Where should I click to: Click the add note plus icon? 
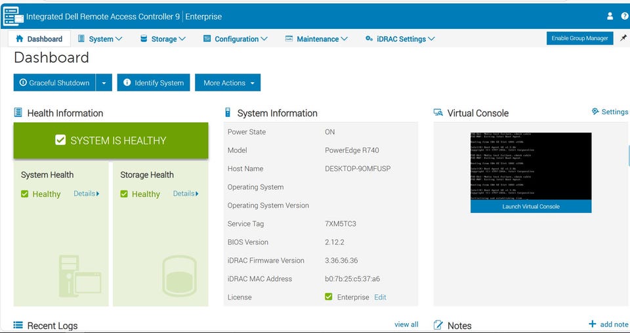593,324
